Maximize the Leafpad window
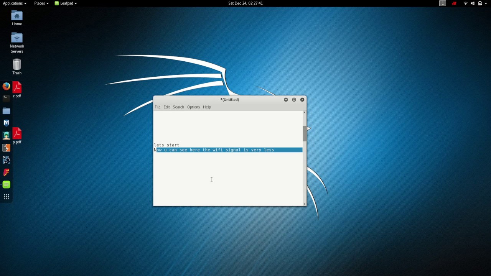The height and width of the screenshot is (276, 491). click(x=294, y=100)
